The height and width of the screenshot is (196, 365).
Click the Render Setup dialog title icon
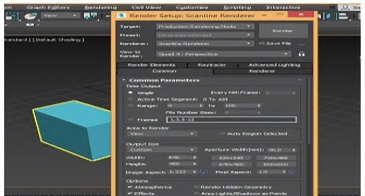pos(121,15)
